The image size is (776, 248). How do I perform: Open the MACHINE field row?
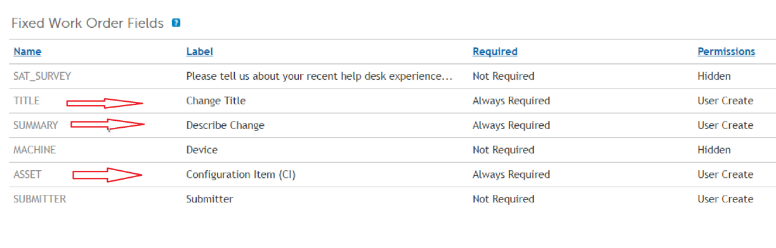click(393, 150)
